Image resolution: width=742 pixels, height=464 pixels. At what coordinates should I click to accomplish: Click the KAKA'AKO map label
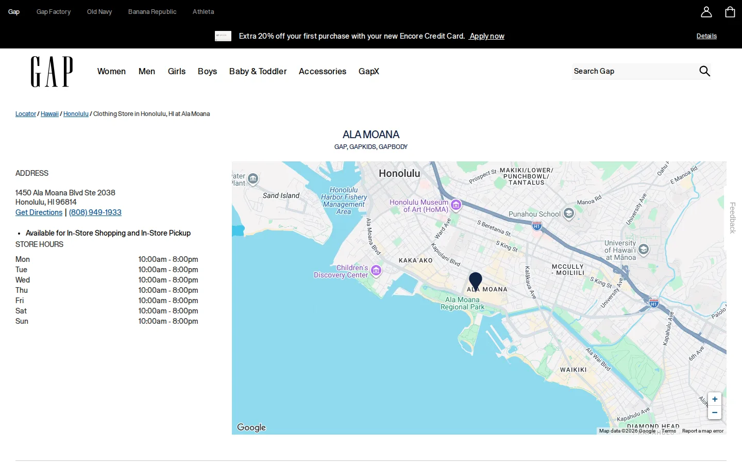pos(416,260)
